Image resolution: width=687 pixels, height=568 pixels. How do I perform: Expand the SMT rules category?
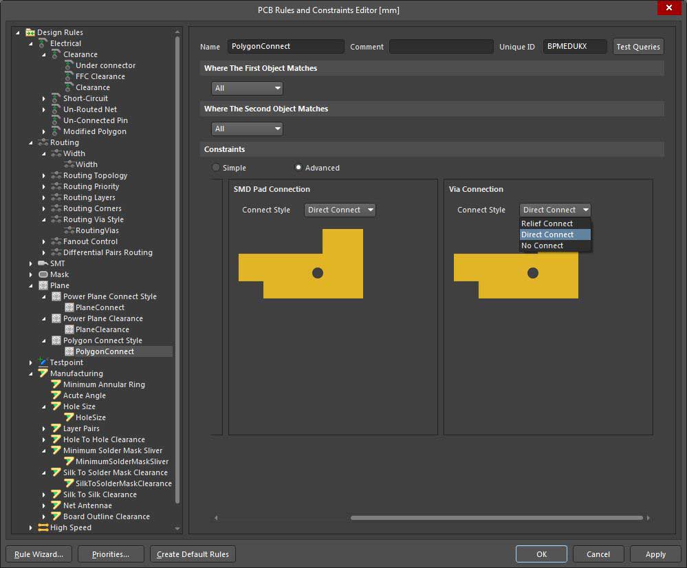(x=31, y=263)
